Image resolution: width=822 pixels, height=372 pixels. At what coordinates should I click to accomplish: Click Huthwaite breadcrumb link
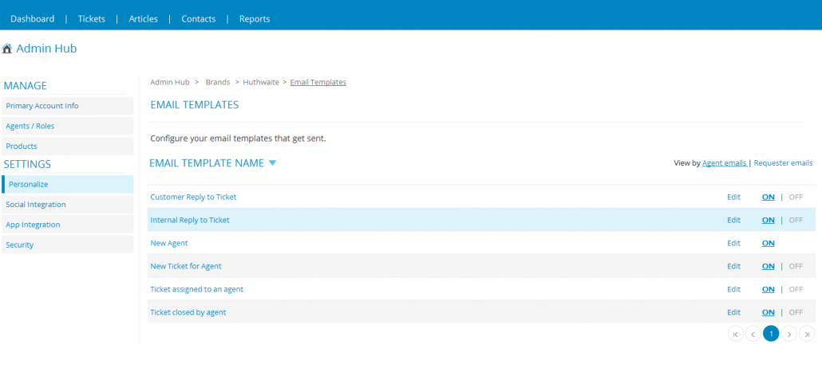[x=261, y=82]
